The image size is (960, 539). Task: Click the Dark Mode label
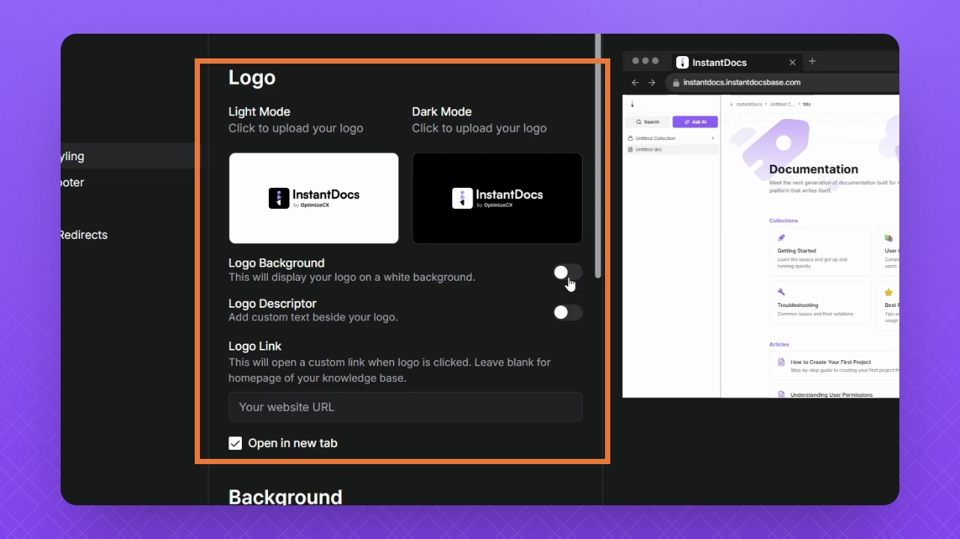click(442, 112)
